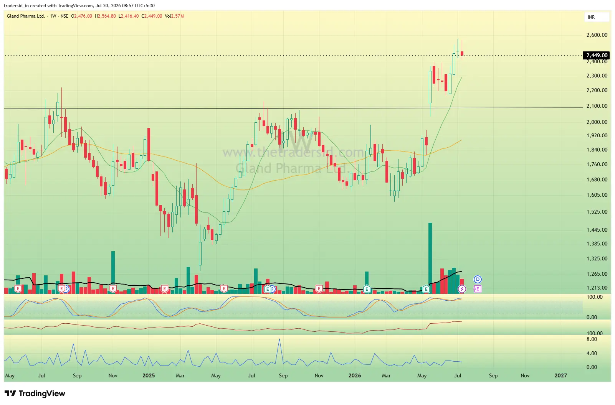Click the tallest green volume bar in May 2026
This screenshot has width=615, height=405.
pos(430,258)
